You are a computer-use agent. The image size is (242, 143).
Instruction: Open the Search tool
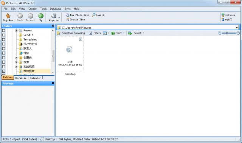(x=98, y=15)
